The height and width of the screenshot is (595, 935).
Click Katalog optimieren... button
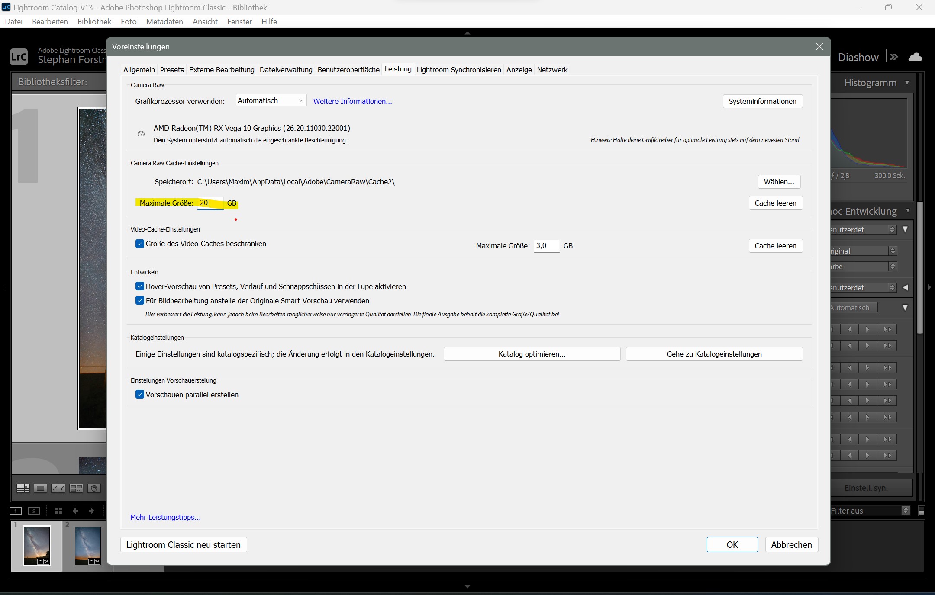[x=532, y=354]
